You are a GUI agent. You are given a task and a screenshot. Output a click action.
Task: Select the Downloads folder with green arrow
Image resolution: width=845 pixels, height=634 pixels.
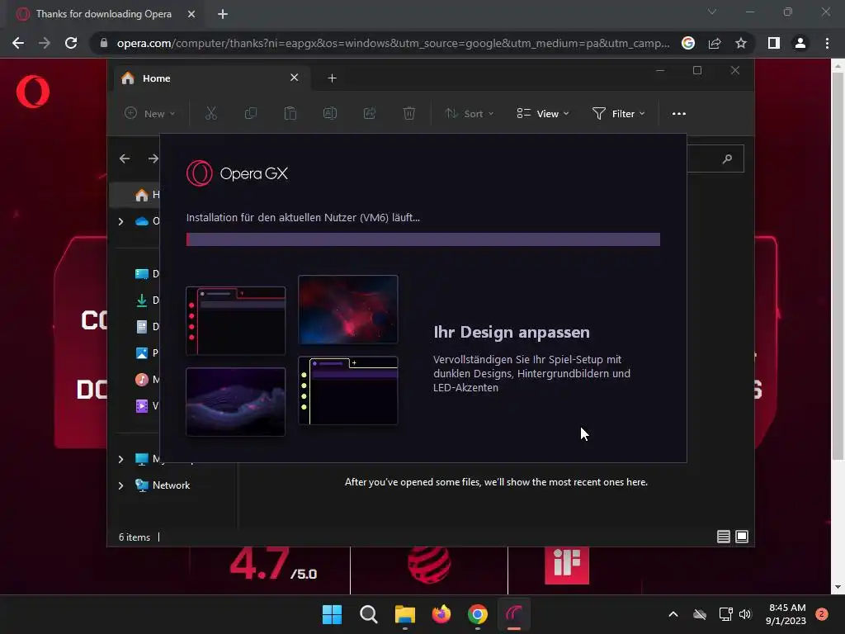click(x=147, y=300)
